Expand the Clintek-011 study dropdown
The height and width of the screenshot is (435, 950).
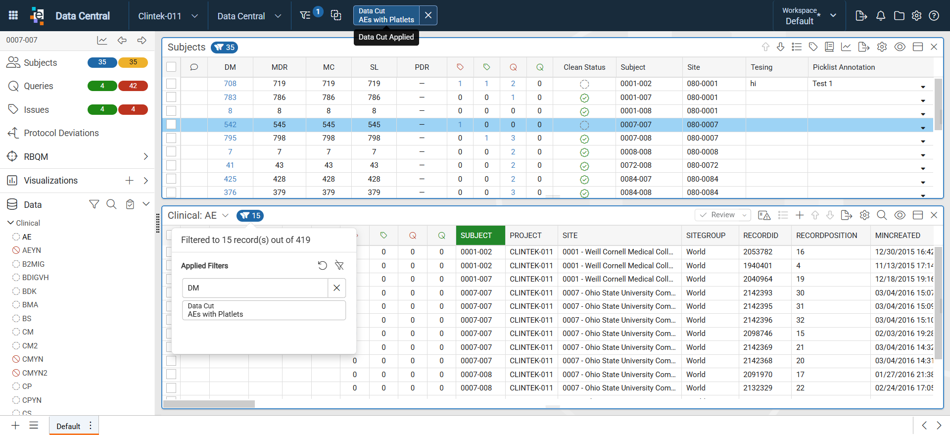click(194, 16)
